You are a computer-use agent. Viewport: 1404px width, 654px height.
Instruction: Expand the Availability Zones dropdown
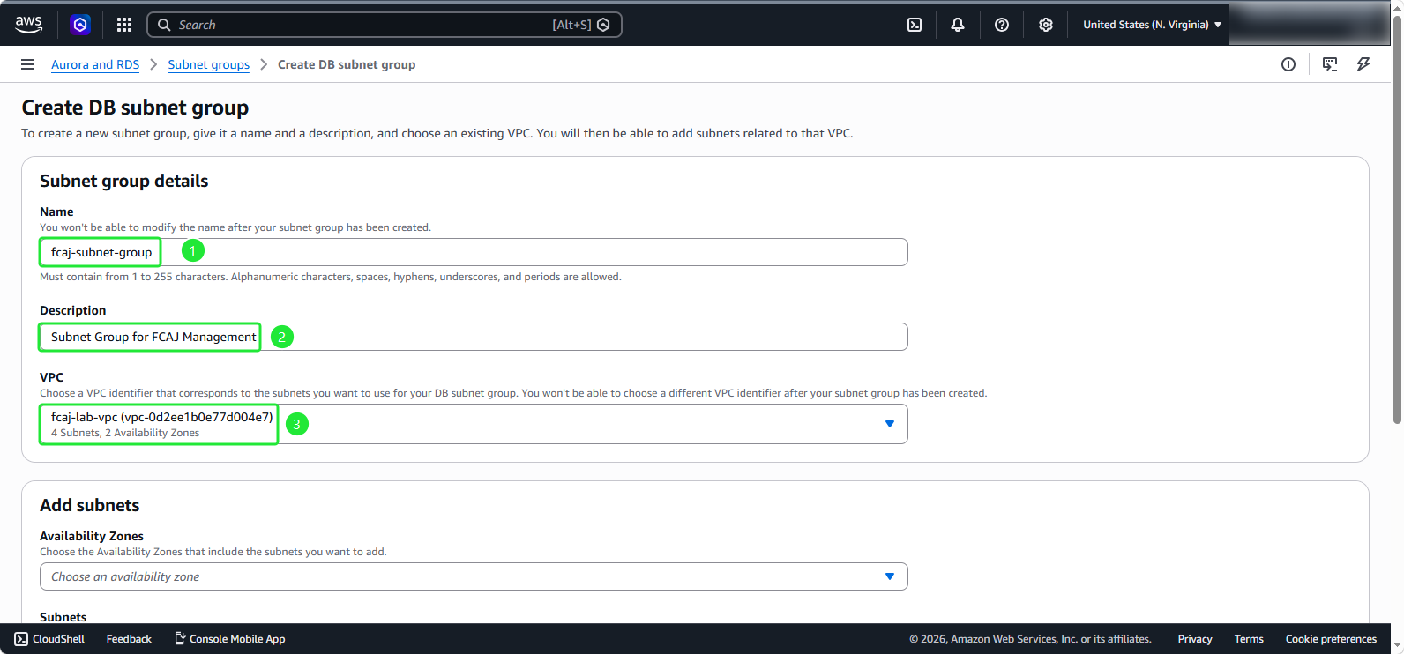[474, 576]
